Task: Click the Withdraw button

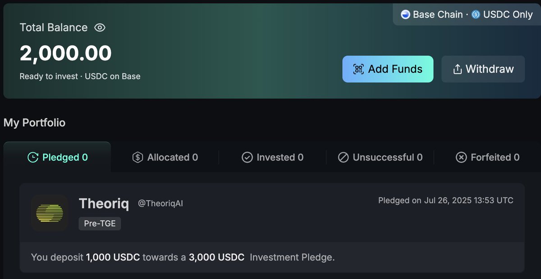Action: (483, 69)
